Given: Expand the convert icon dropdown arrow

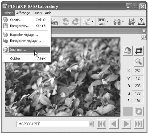Looking at the screenshot, I should click(x=123, y=21).
